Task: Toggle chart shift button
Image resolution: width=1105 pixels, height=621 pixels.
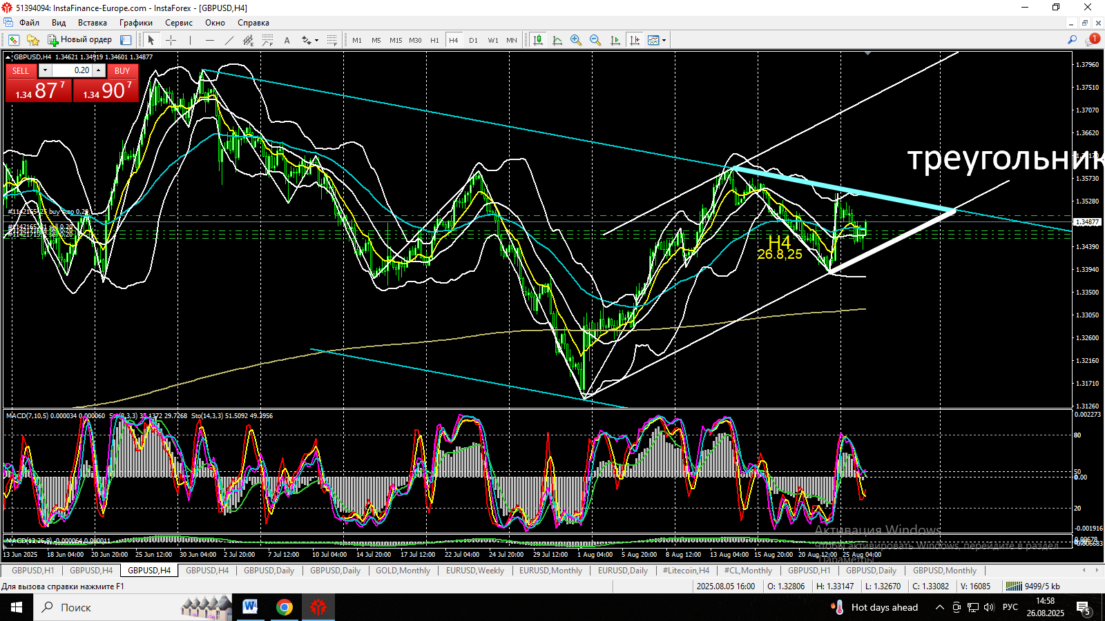Action: (634, 40)
